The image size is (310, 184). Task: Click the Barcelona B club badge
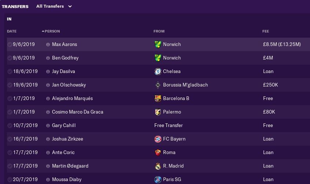coord(158,99)
